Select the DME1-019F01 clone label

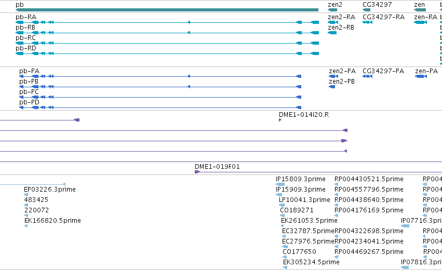click(x=217, y=167)
